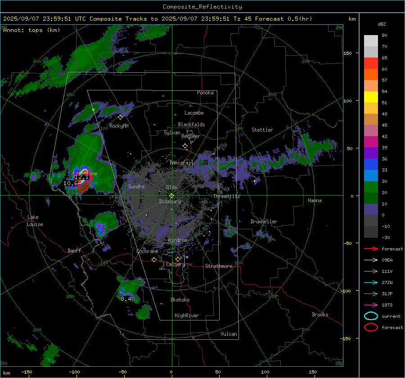Click the cyan current ellipse legend icon
405x378 pixels.
pos(371,316)
